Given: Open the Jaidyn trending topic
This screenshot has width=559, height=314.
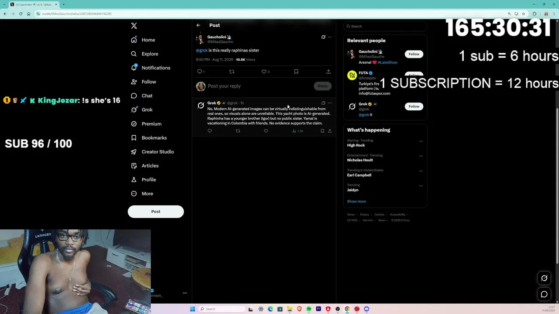Looking at the screenshot, I should point(353,190).
